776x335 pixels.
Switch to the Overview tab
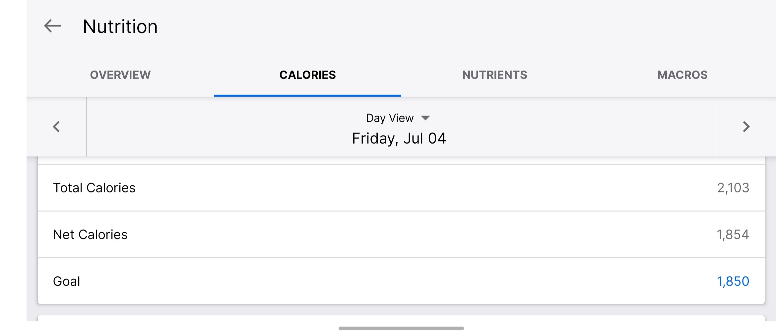[120, 75]
